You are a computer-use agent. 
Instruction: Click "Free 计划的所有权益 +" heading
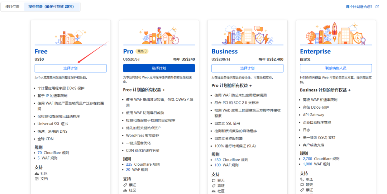click(x=144, y=90)
